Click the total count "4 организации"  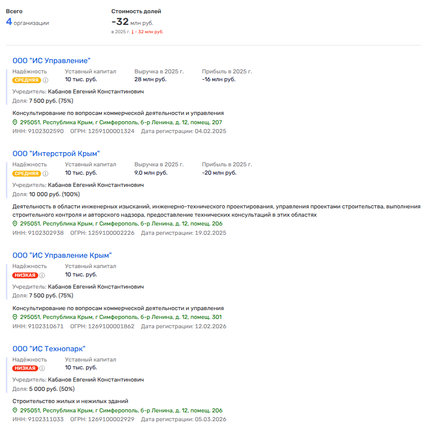tap(27, 22)
